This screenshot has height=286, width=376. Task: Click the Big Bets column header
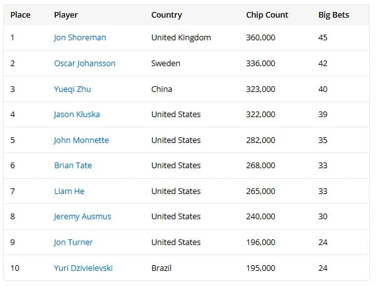coord(333,15)
